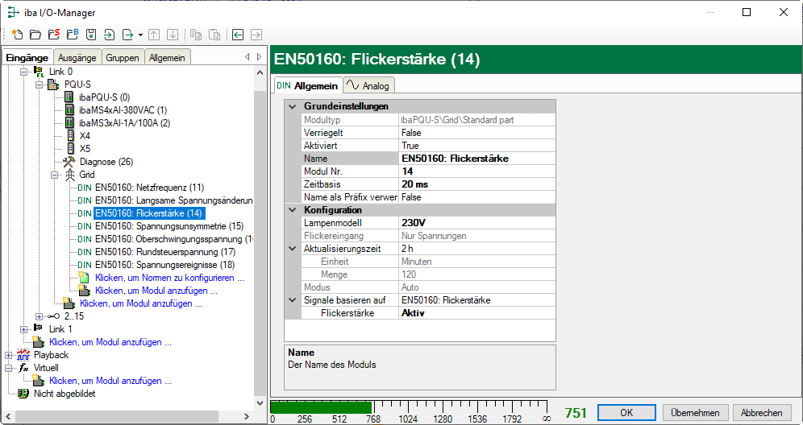Click the save diskette icon in toolbar
The height and width of the screenshot is (425, 803).
90,35
